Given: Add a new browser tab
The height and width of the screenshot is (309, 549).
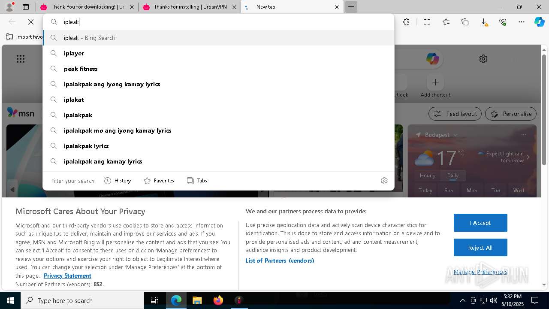Looking at the screenshot, I should click(351, 7).
